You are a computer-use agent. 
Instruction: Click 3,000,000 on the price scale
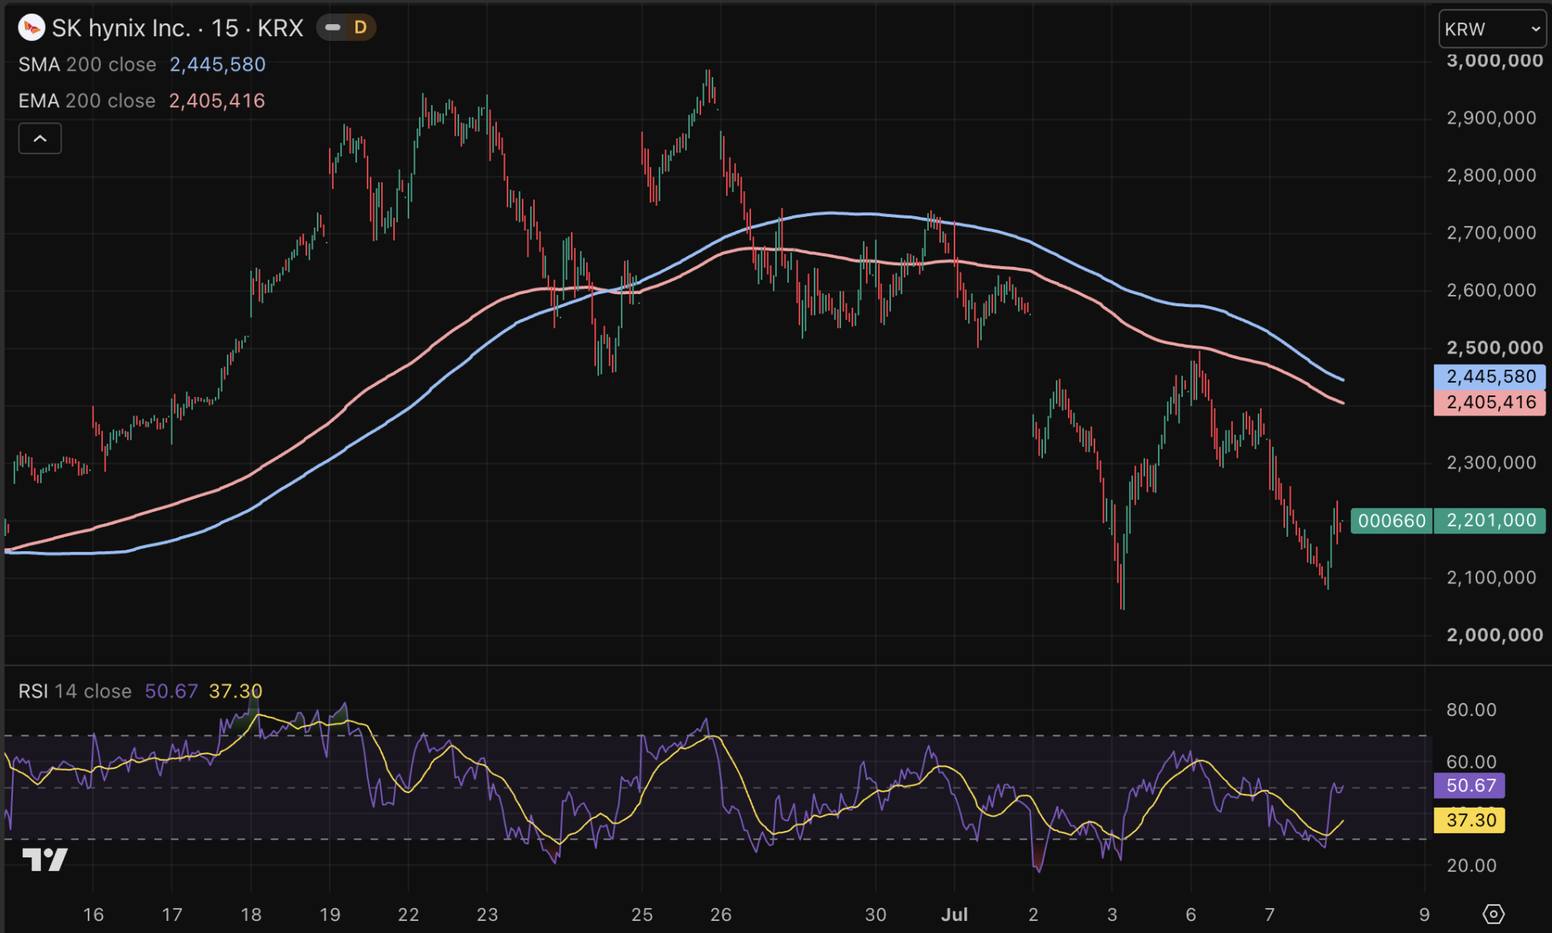click(x=1494, y=61)
